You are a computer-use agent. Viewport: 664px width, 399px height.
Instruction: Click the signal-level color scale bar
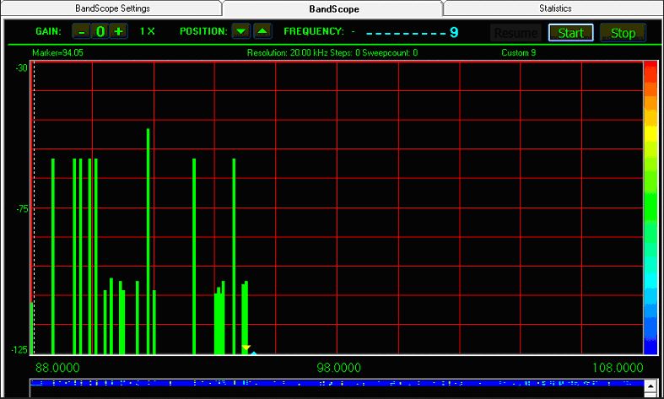click(650, 208)
